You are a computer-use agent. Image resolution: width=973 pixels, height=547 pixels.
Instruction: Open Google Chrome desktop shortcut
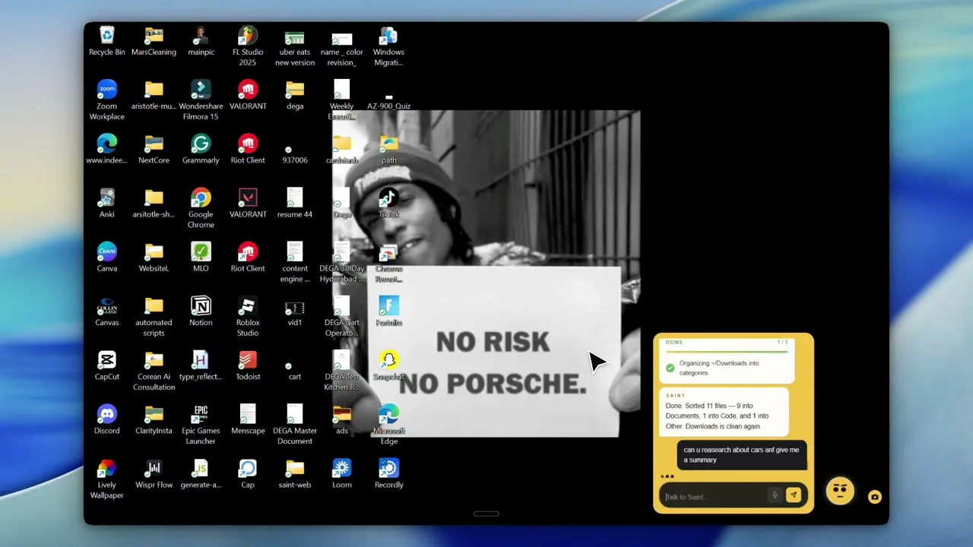point(201,208)
